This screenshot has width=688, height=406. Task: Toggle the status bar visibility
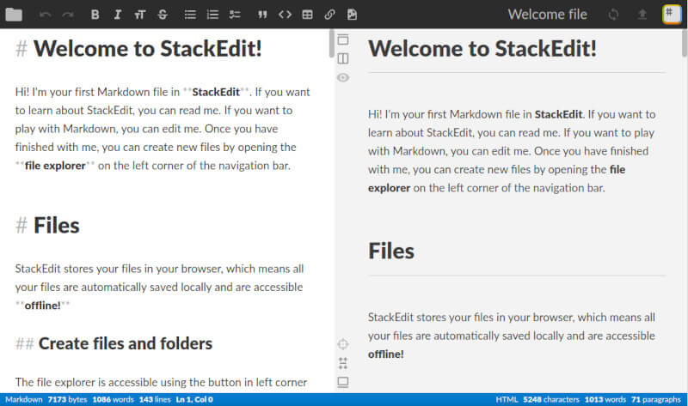[x=343, y=382]
